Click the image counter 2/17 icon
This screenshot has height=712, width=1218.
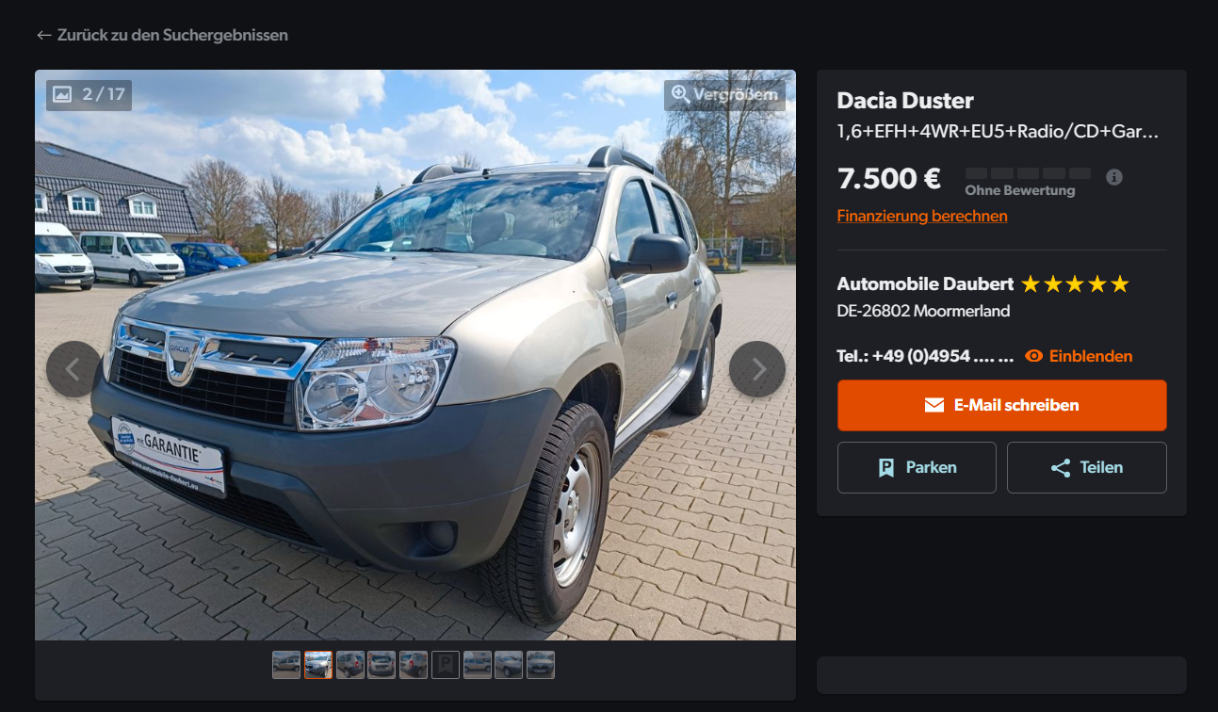(x=62, y=94)
